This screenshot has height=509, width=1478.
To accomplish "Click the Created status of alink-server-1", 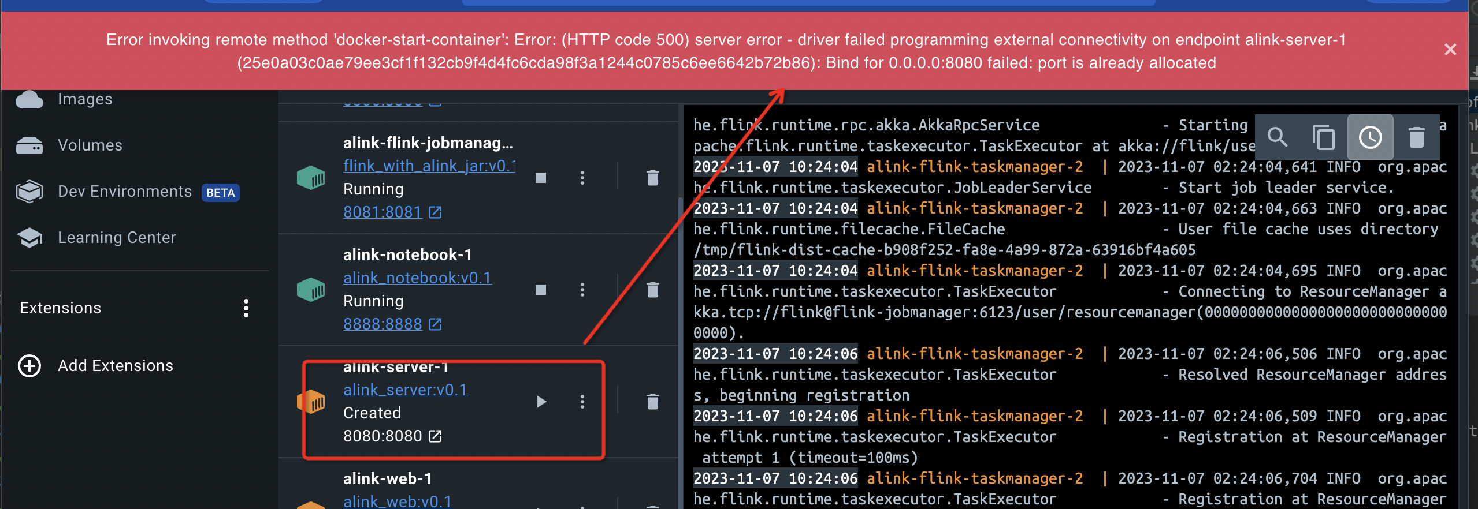I will pyautogui.click(x=372, y=413).
